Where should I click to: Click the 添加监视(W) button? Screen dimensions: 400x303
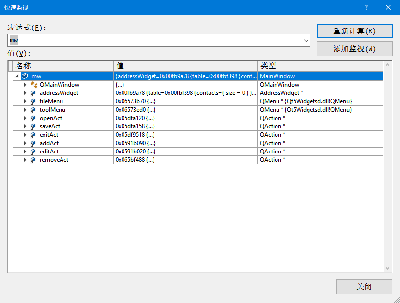click(354, 49)
